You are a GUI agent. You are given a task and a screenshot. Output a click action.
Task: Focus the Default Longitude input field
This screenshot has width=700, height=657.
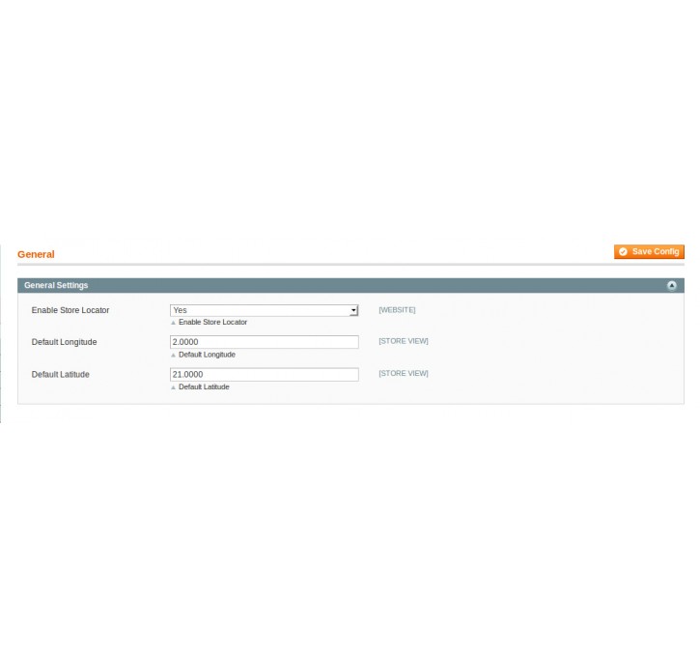(264, 342)
